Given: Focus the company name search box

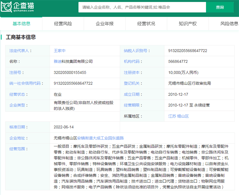Looking at the screenshot, I should point(142,7).
